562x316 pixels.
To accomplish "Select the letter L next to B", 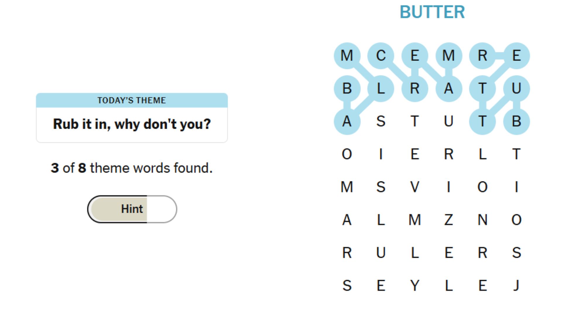I will (381, 89).
